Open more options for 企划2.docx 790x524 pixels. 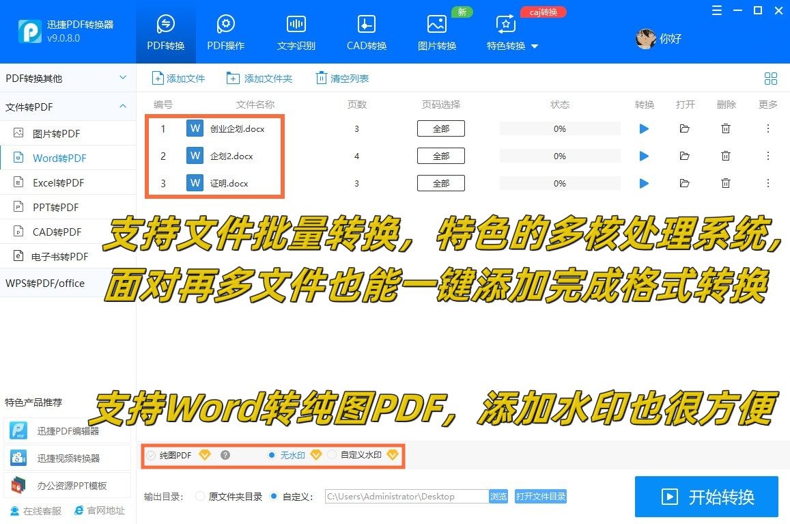click(768, 156)
